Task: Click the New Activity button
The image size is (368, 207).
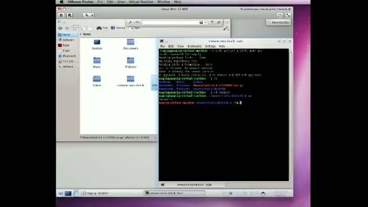Action: tap(278, 22)
